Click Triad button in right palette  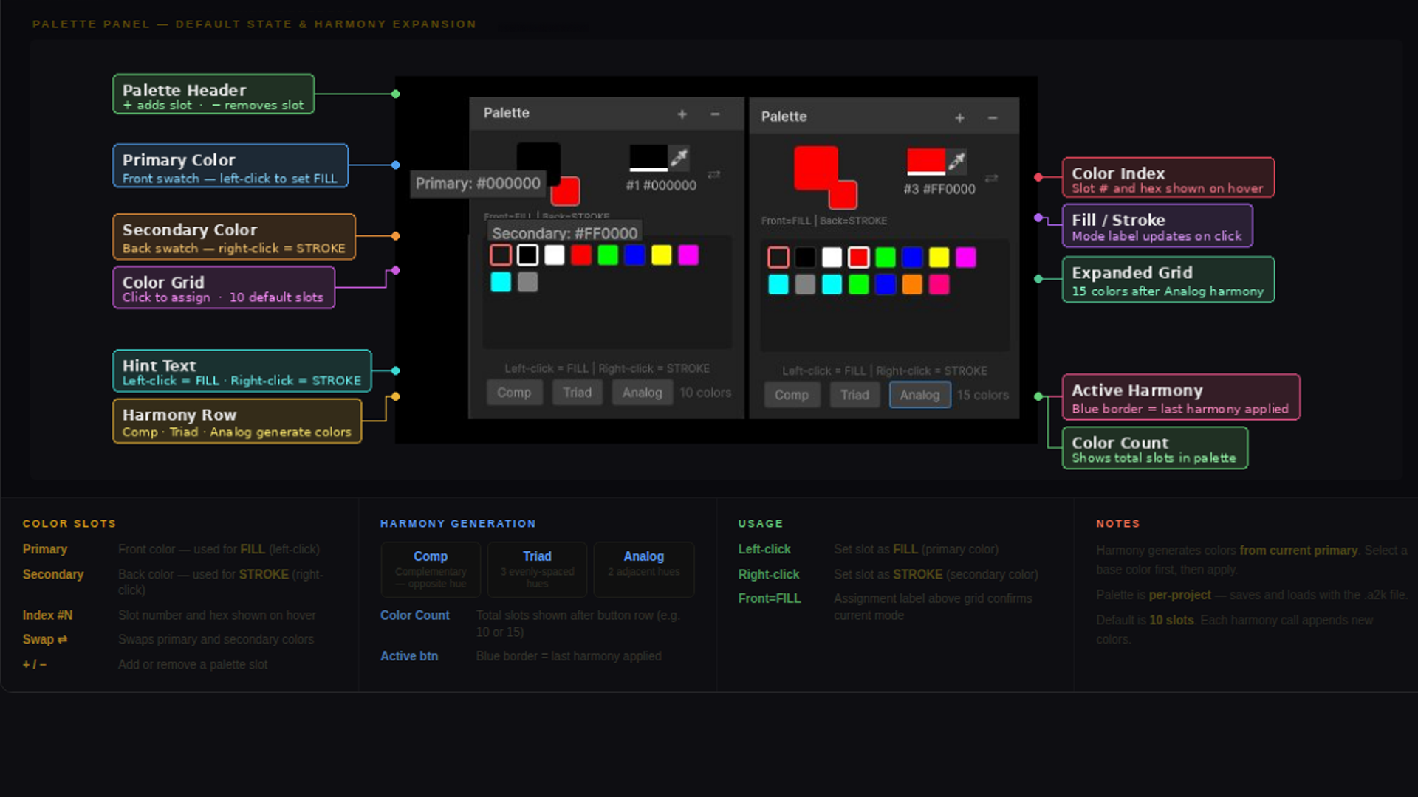pos(854,395)
